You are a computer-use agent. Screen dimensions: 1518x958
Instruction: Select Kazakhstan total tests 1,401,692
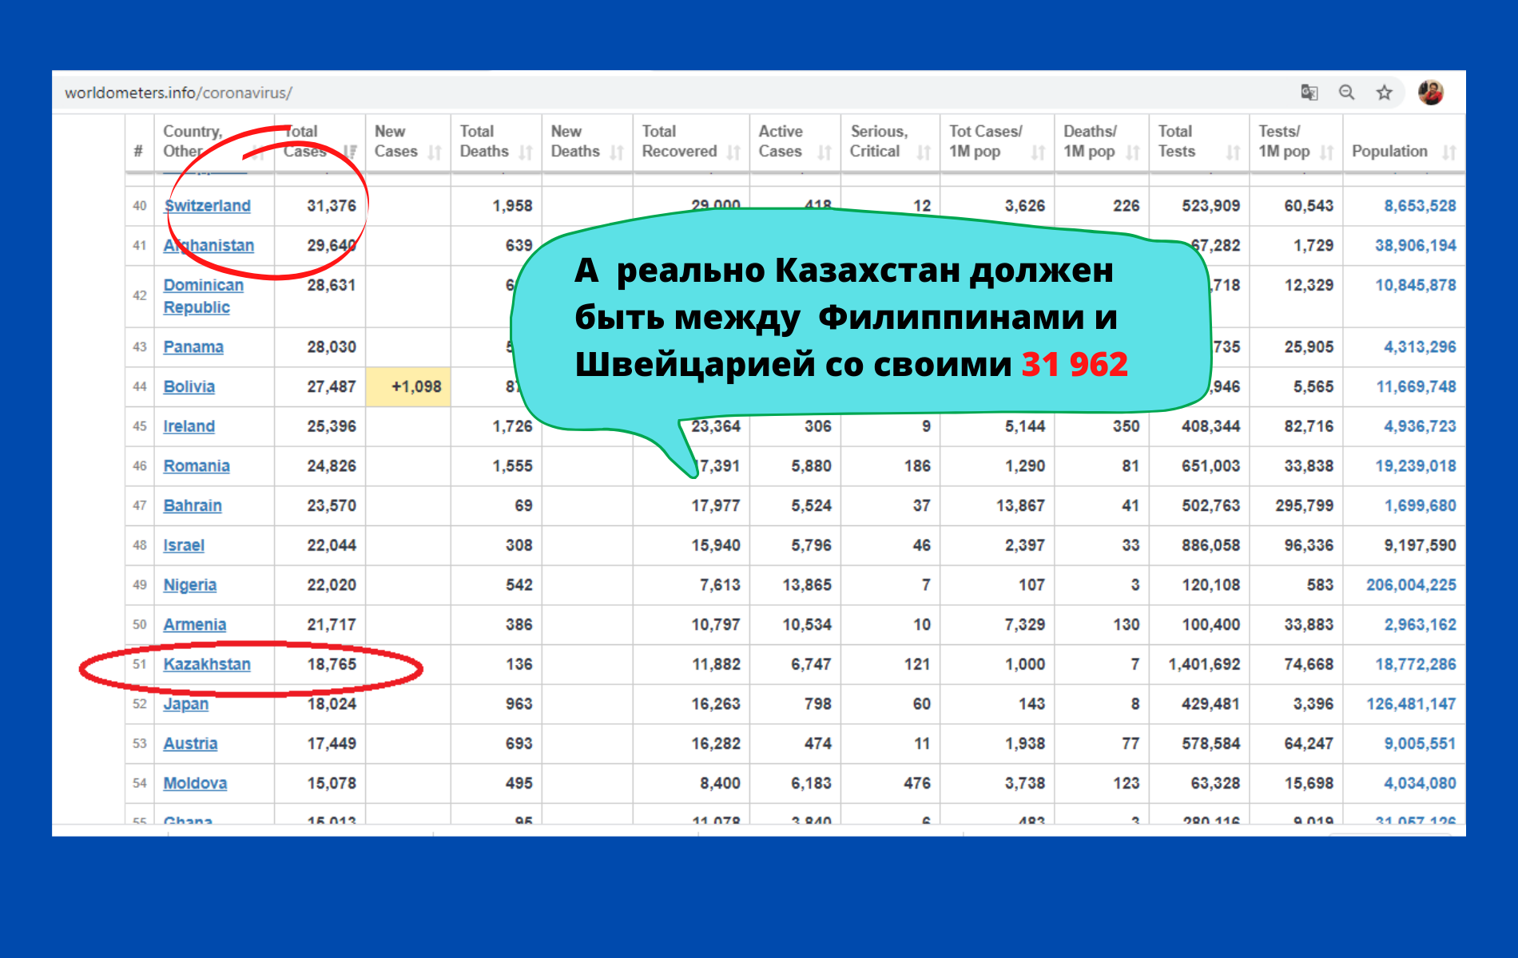coord(1204,664)
